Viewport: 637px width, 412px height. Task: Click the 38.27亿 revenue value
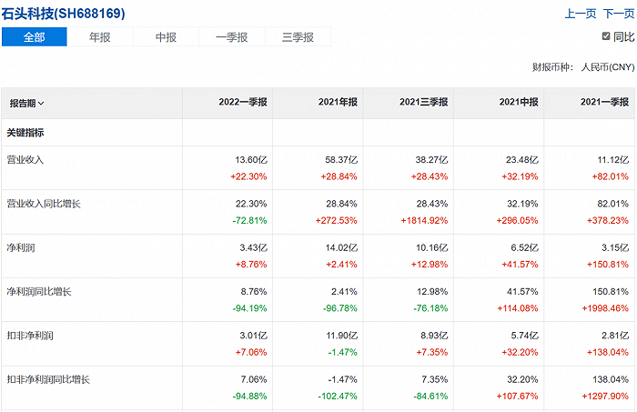(x=431, y=160)
